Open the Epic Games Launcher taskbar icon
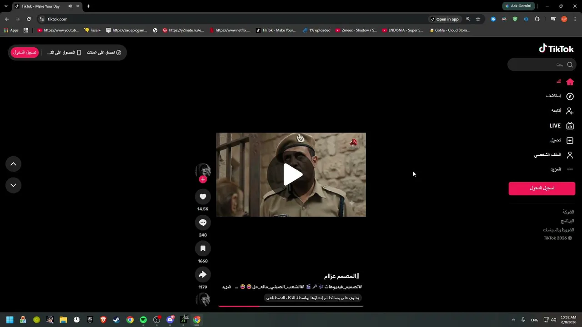 point(90,320)
